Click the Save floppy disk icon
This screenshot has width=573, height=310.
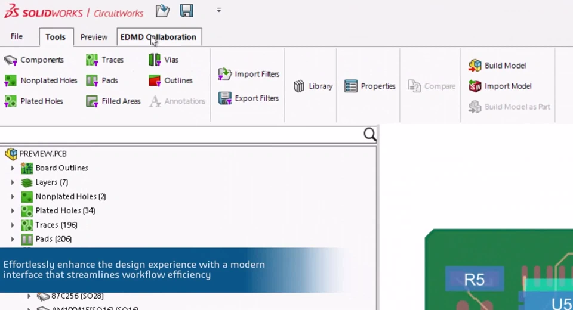(186, 11)
